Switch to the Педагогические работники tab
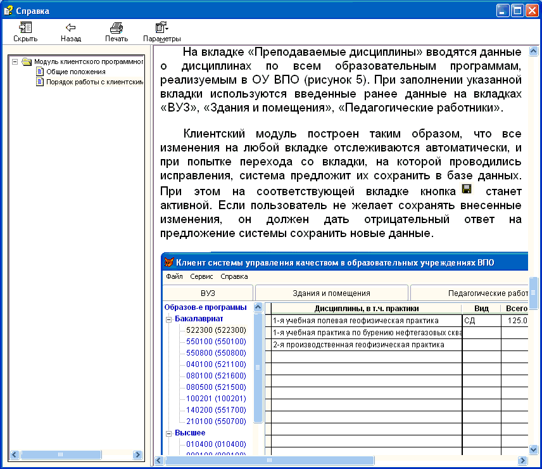Image resolution: width=542 pixels, height=469 pixels. click(469, 293)
